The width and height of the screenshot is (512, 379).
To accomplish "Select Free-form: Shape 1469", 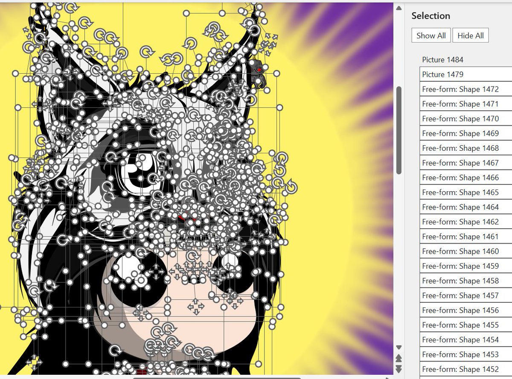I will coord(466,133).
